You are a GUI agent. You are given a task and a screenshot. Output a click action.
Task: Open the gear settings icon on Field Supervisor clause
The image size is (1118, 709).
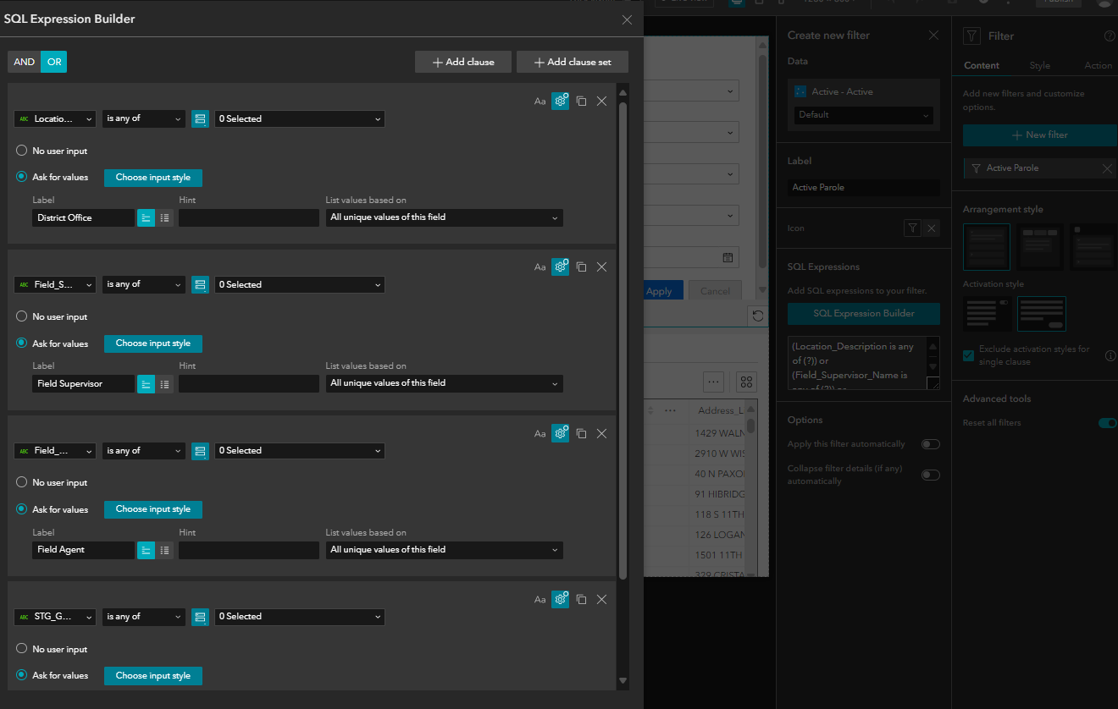[560, 267]
